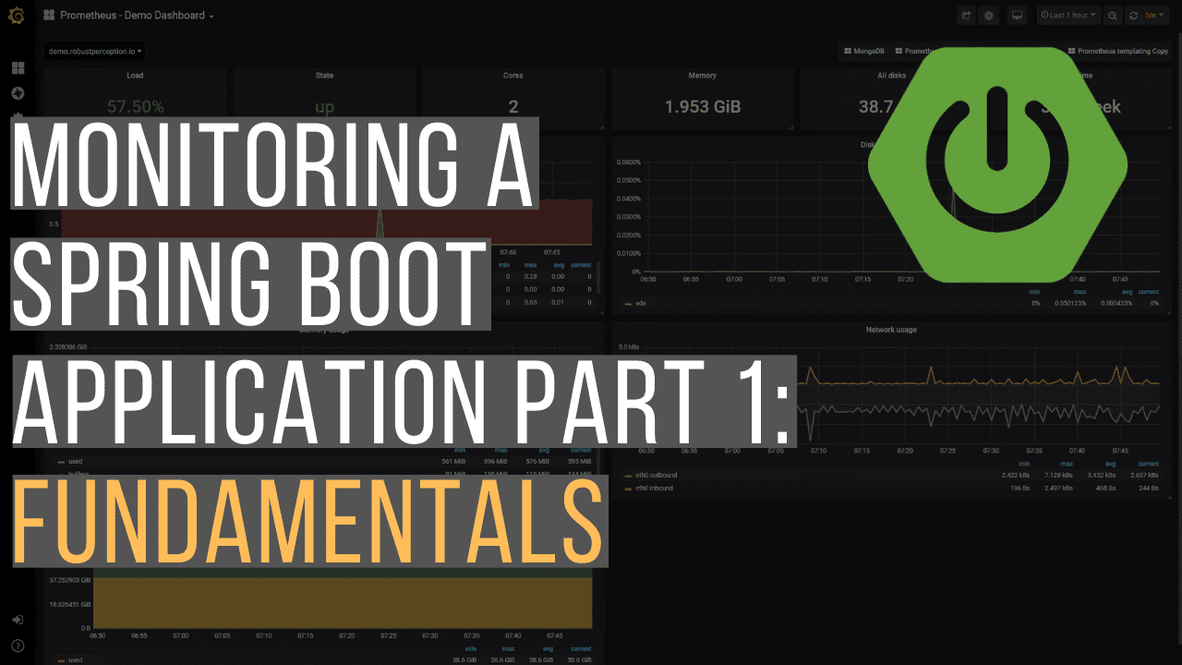Open the demo.robustperception.io host dropdown

pyautogui.click(x=95, y=52)
